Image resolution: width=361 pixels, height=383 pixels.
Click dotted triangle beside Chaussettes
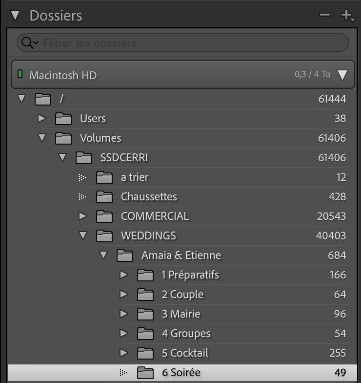82,196
